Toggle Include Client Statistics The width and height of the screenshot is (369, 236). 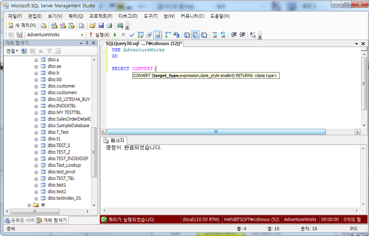[177, 35]
